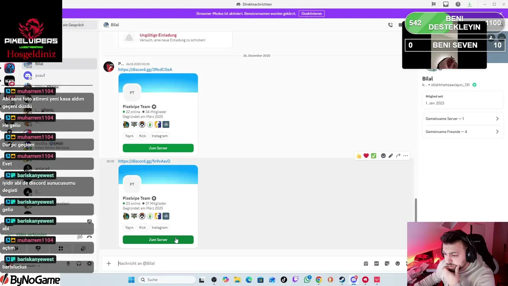The image size is (508, 286).
Task: Click Ungültige Einladung heading
Action: (158, 35)
